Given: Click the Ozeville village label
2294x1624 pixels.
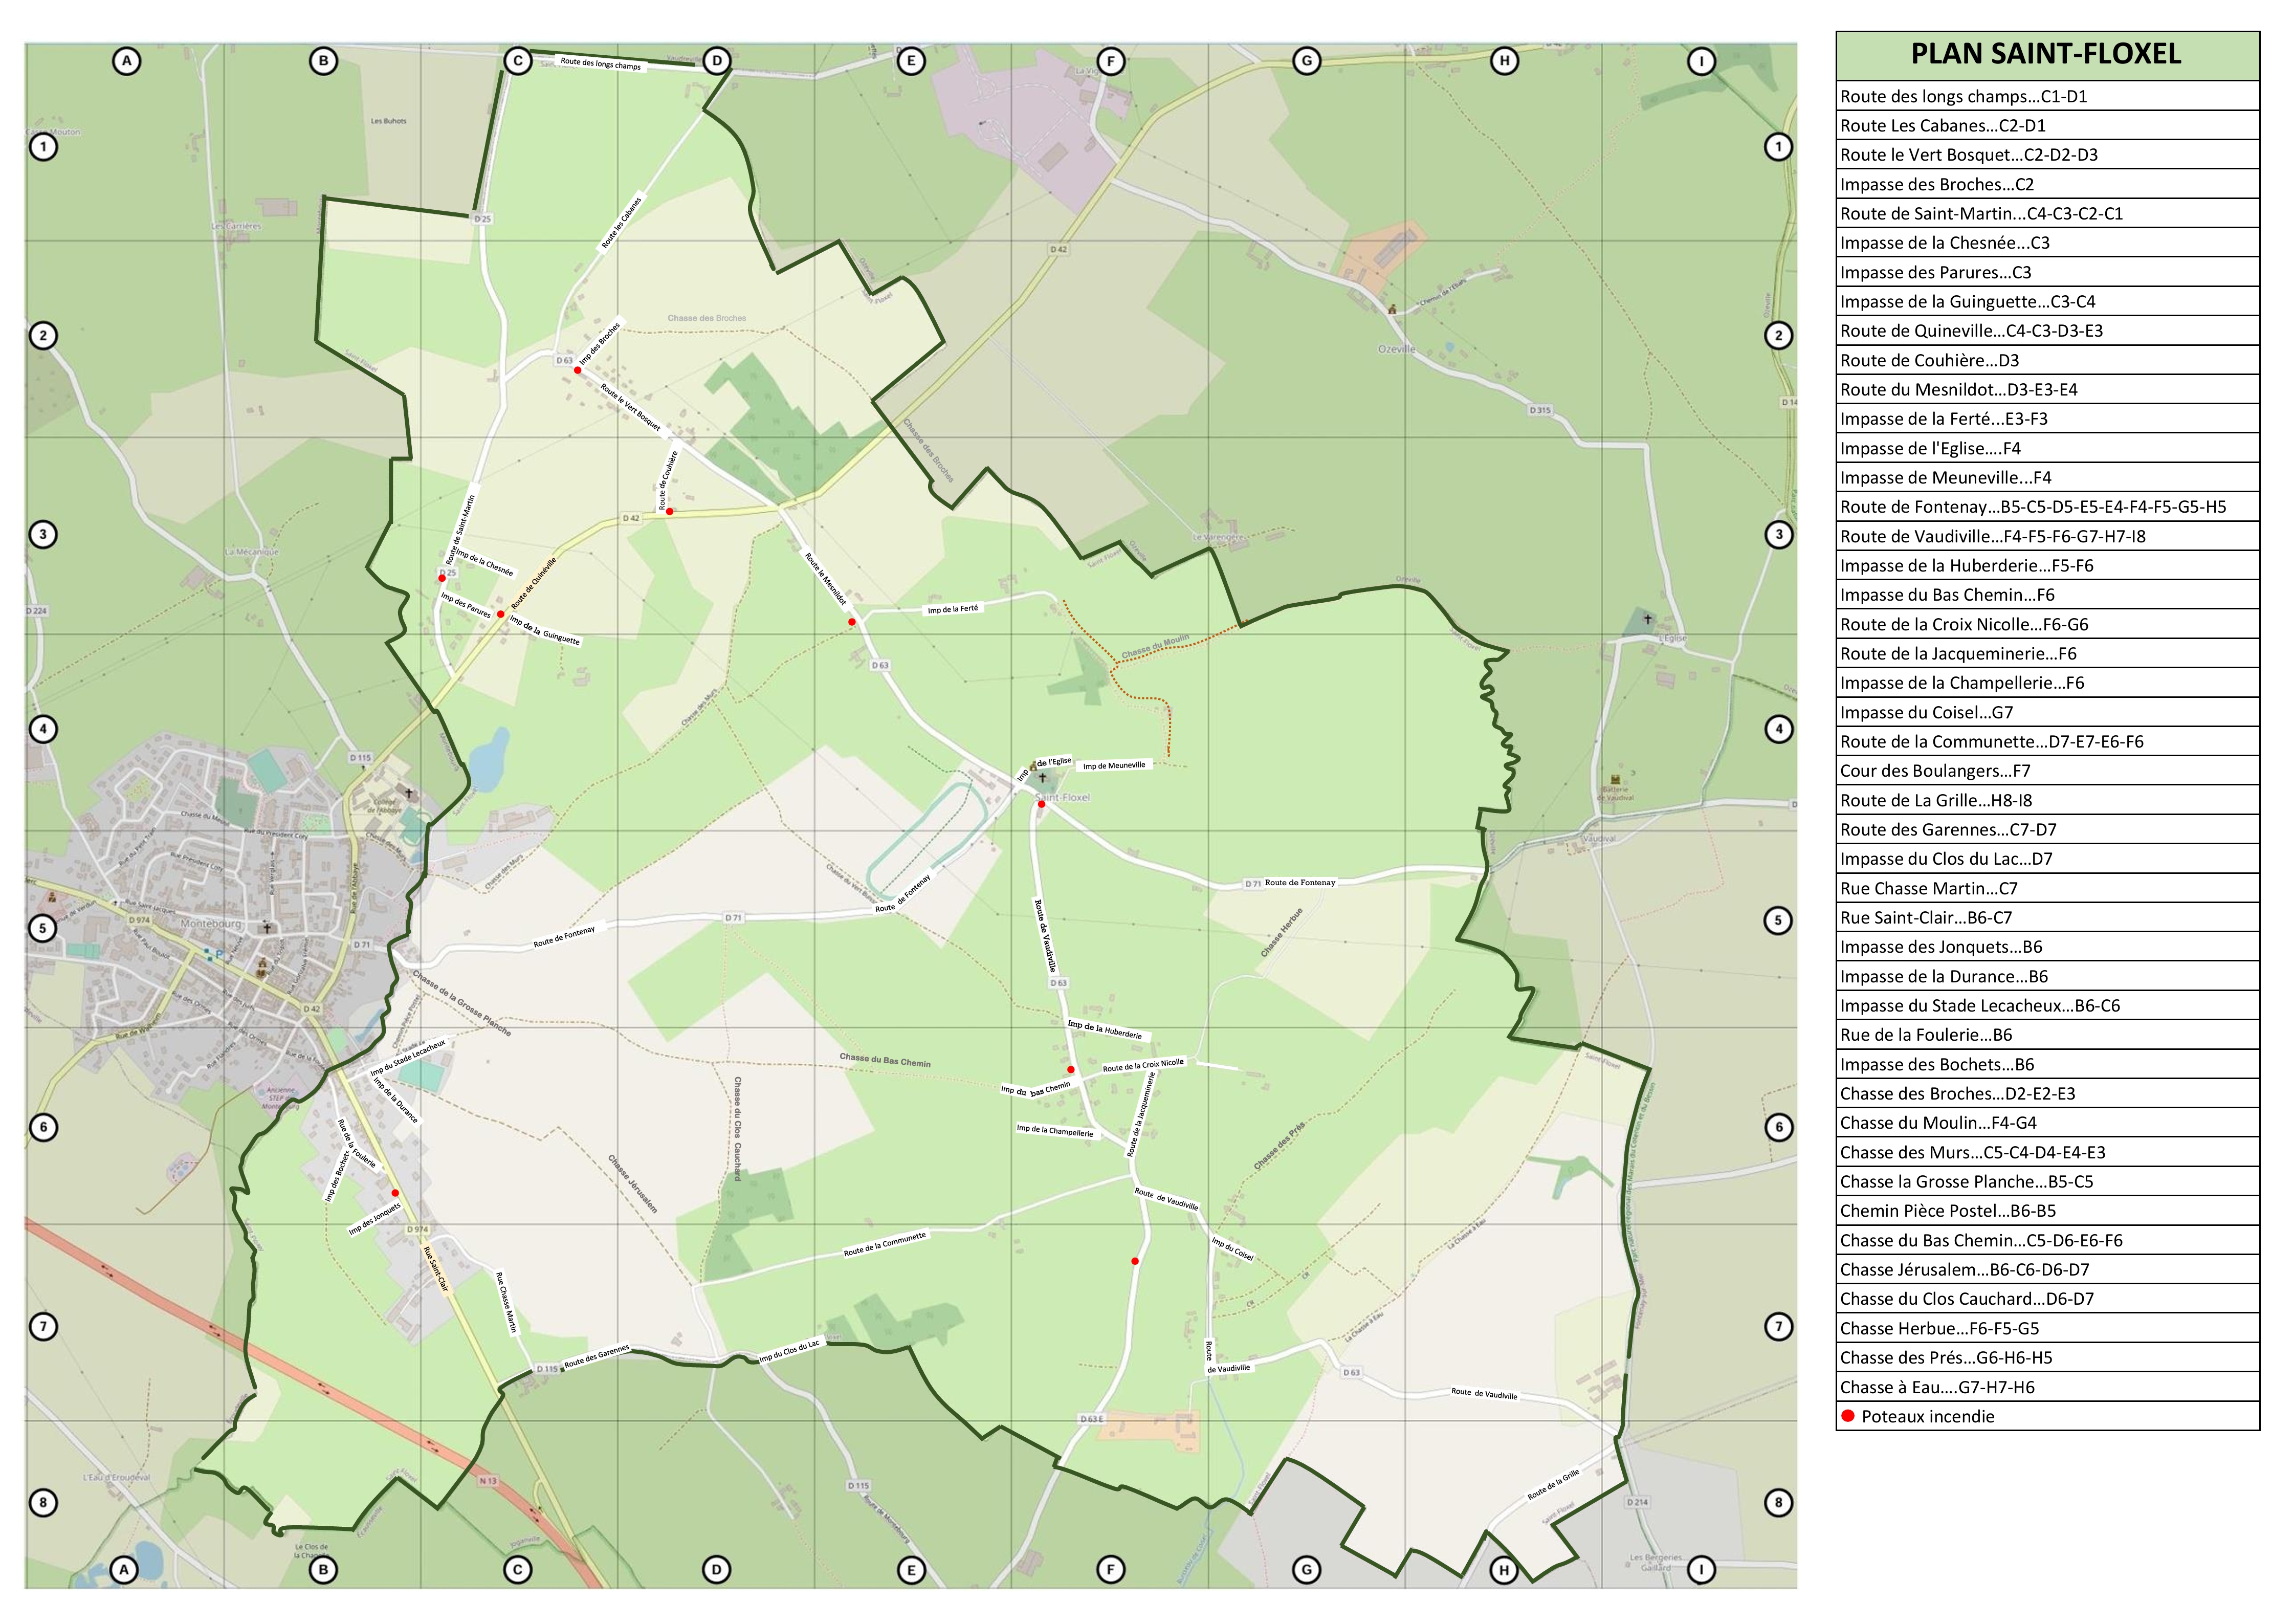Looking at the screenshot, I should click(x=1396, y=349).
